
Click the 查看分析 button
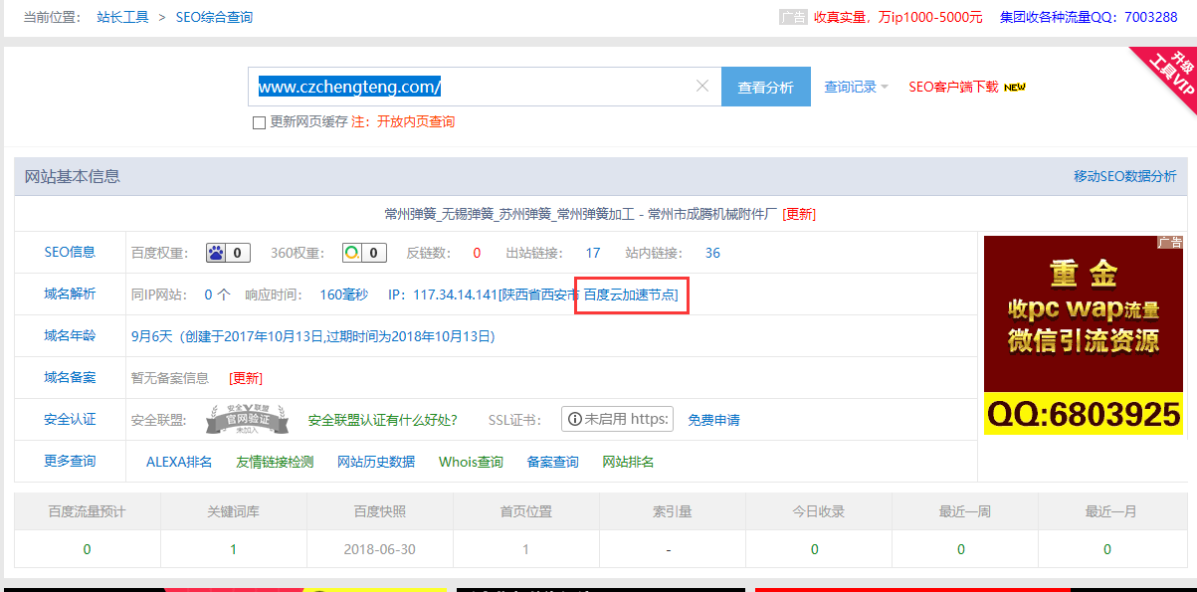[765, 87]
